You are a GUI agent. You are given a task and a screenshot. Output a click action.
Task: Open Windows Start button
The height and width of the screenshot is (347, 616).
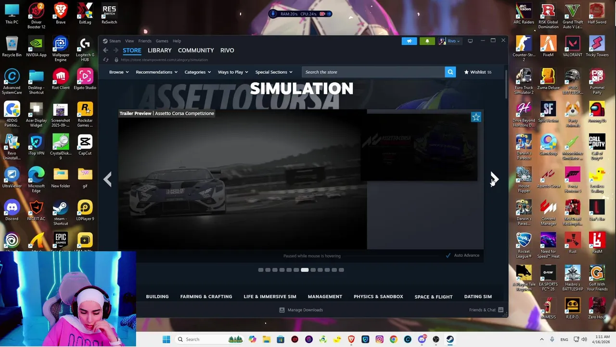166,339
